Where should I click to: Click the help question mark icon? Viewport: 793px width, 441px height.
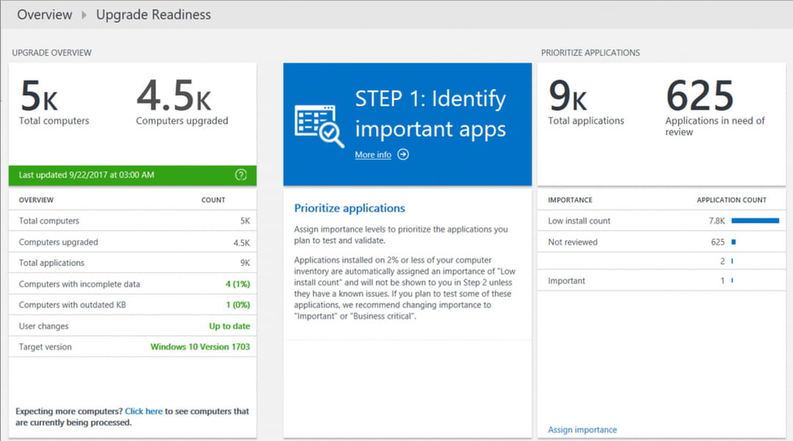(x=241, y=175)
